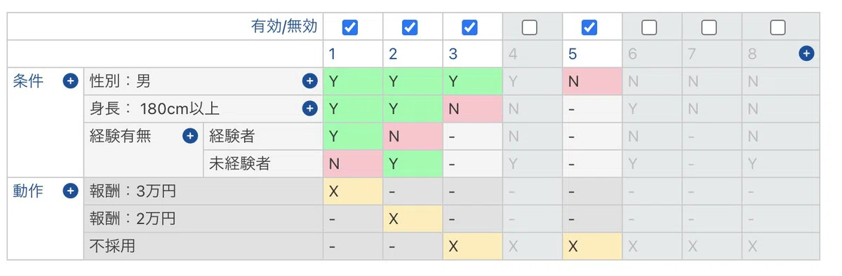Click plus icon on 身長: 180cm以上 row
This screenshot has width=842, height=276.
pyautogui.click(x=310, y=109)
